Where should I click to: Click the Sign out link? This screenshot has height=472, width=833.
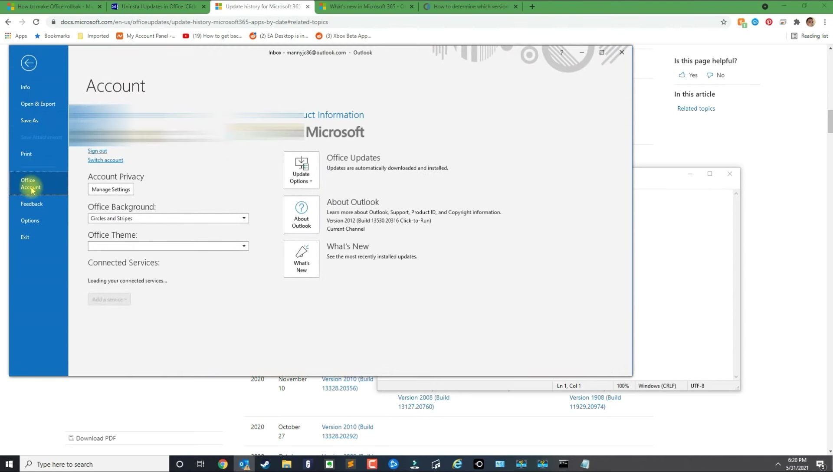click(97, 151)
